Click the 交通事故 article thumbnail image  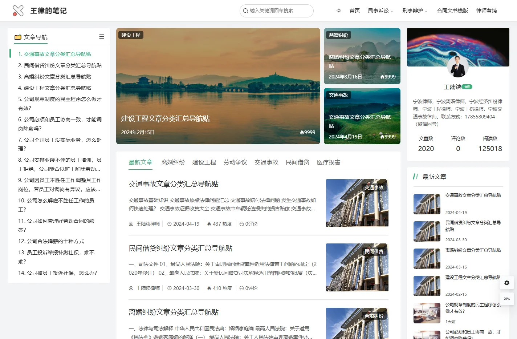coord(357,203)
